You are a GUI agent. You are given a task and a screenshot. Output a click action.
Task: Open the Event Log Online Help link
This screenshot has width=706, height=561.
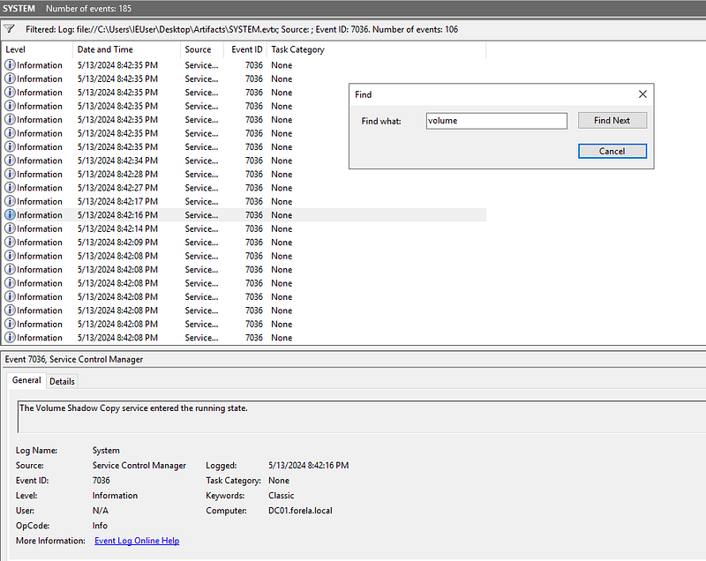tap(137, 541)
